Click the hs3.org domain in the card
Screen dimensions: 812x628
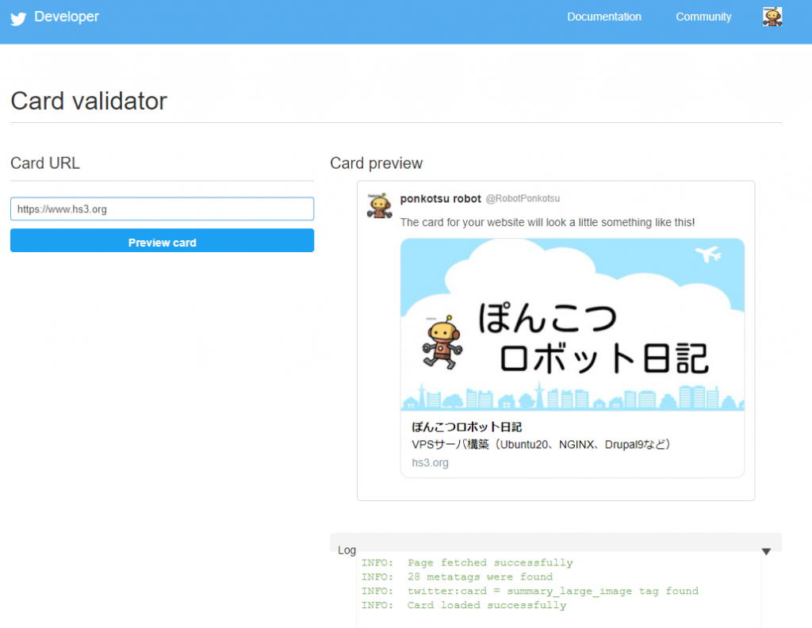tap(430, 463)
